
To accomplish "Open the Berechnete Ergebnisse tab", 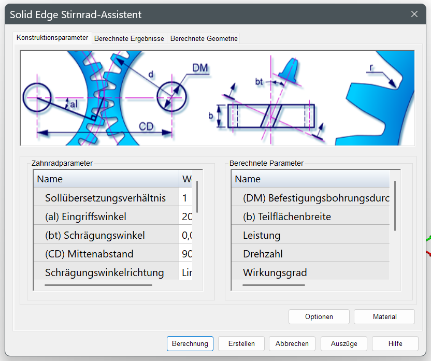I will pos(129,38).
